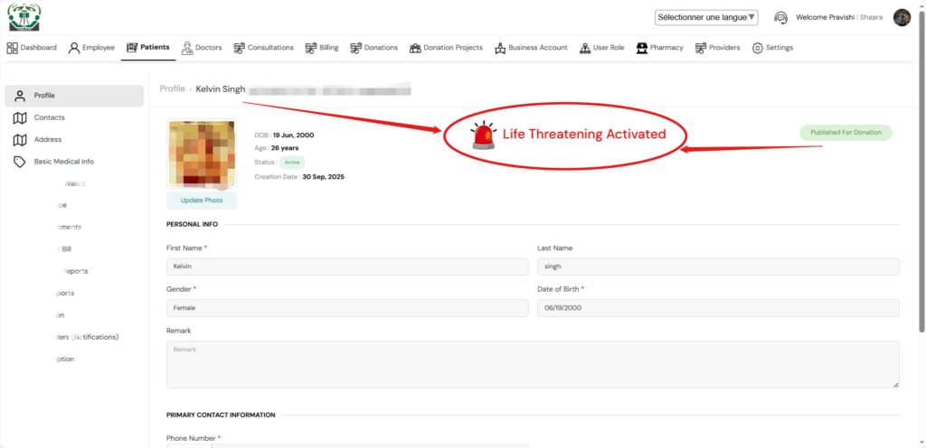Viewport: 926px width, 448px height.
Task: Click the Settings gear icon
Action: pos(758,48)
